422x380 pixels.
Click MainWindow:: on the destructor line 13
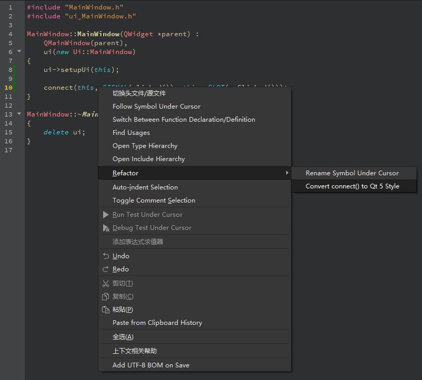click(x=52, y=114)
